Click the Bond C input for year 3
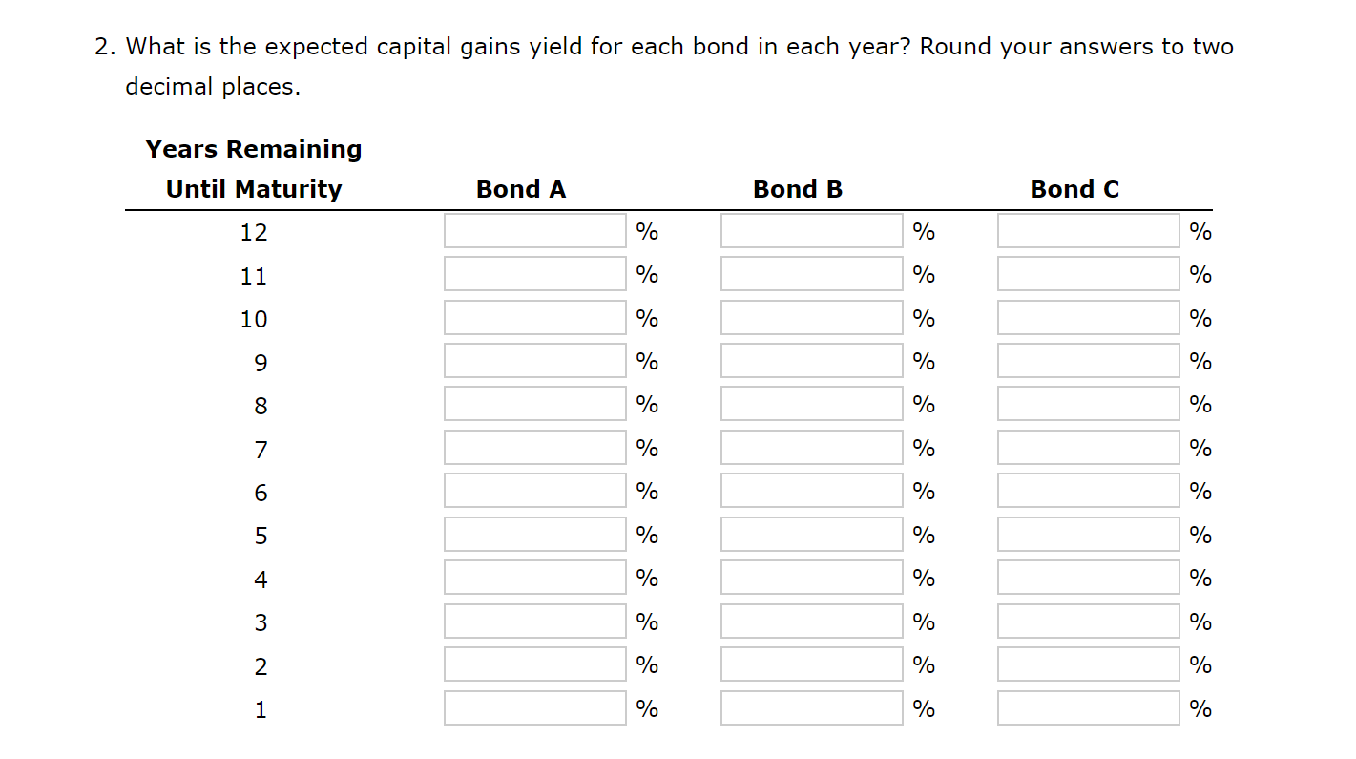Screen dimensions: 1356x759 [x=1087, y=620]
